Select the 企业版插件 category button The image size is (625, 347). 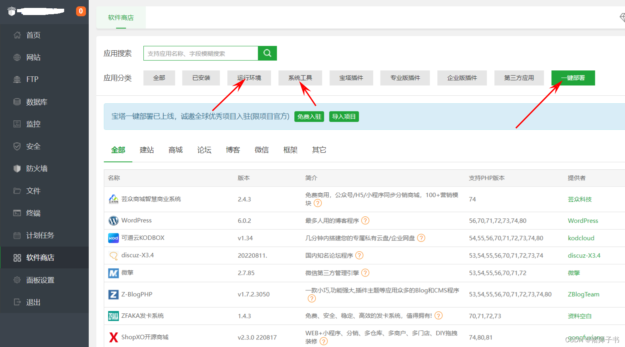click(462, 78)
